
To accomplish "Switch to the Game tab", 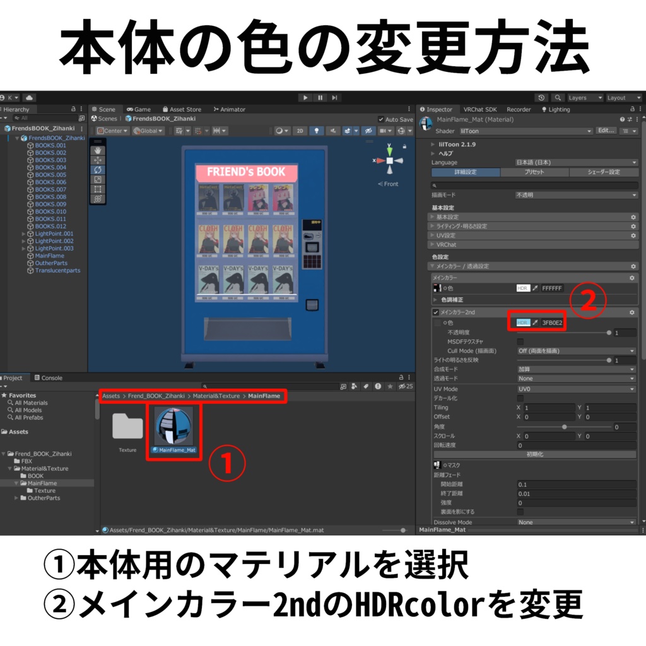I will [138, 109].
